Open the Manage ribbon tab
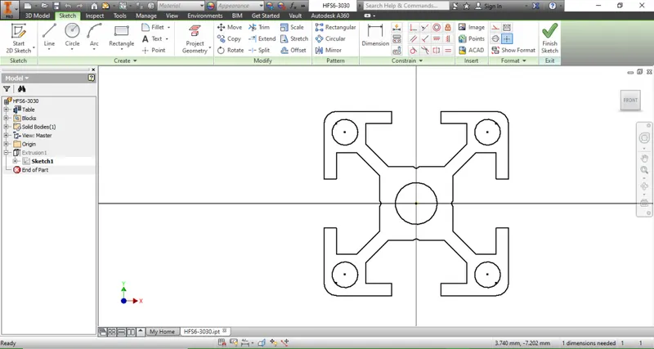This screenshot has height=349, width=654. [x=146, y=16]
